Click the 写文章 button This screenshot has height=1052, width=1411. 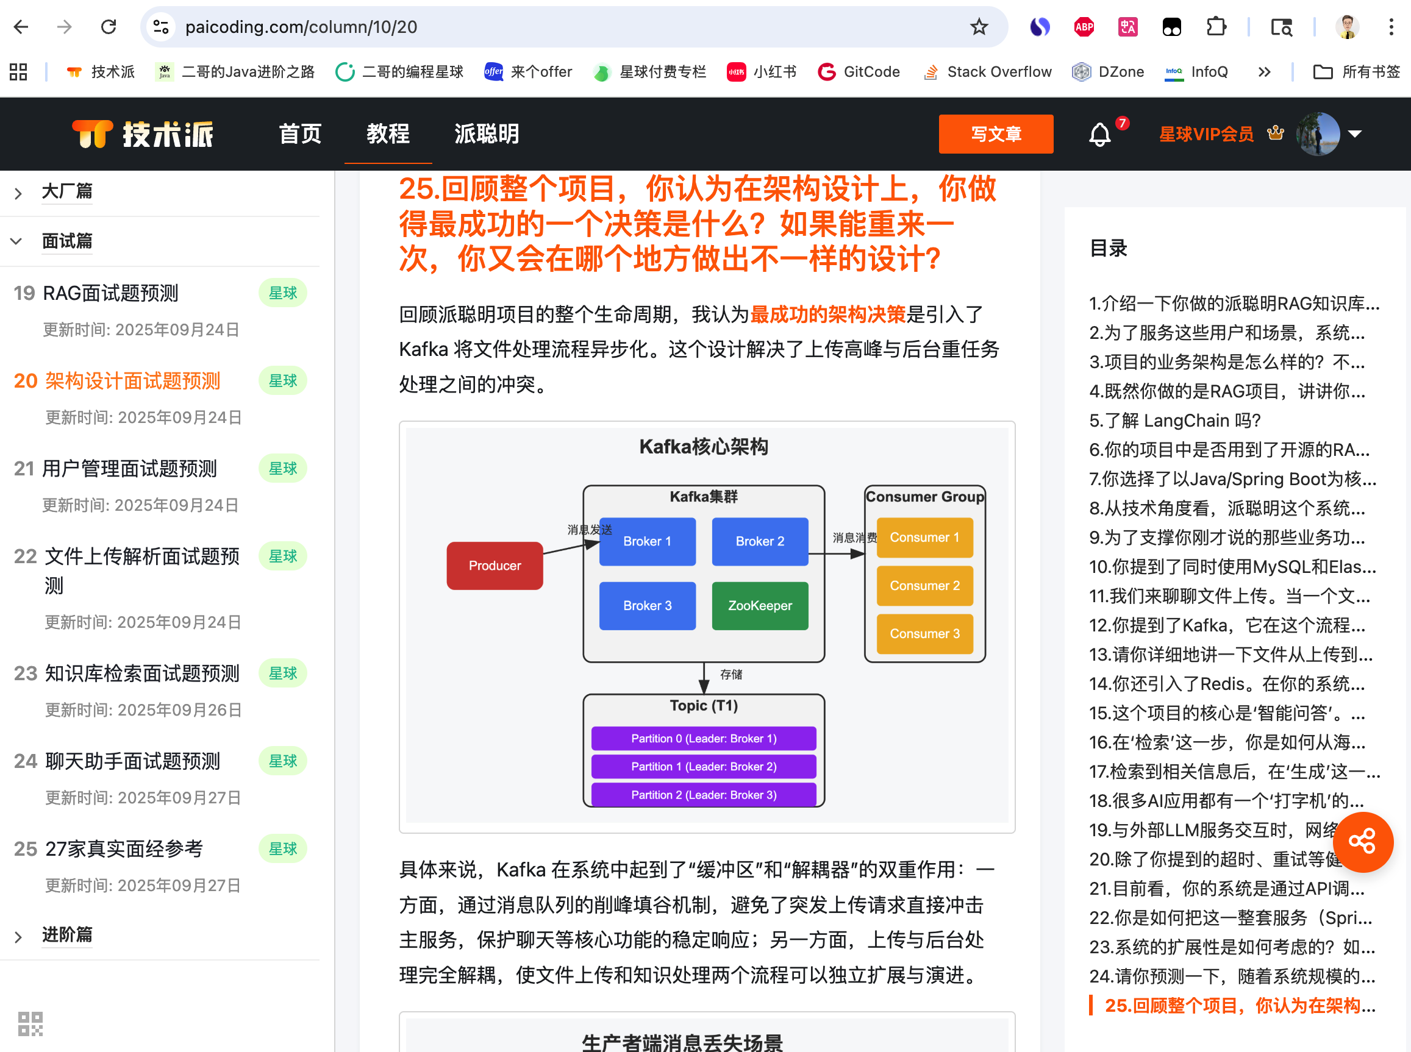pyautogui.click(x=996, y=134)
